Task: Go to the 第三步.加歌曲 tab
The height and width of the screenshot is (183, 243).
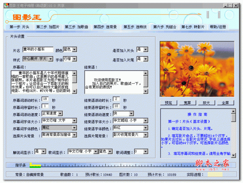Action: pyautogui.click(x=77, y=27)
